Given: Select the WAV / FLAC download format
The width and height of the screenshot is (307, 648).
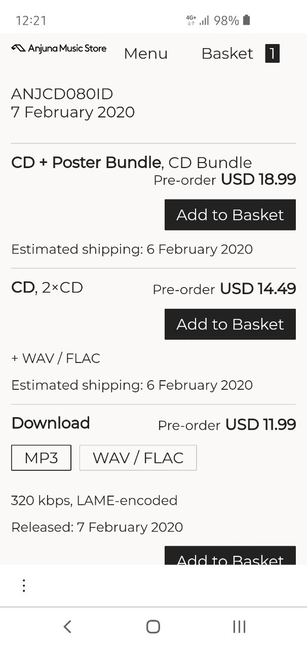Looking at the screenshot, I should pyautogui.click(x=138, y=458).
